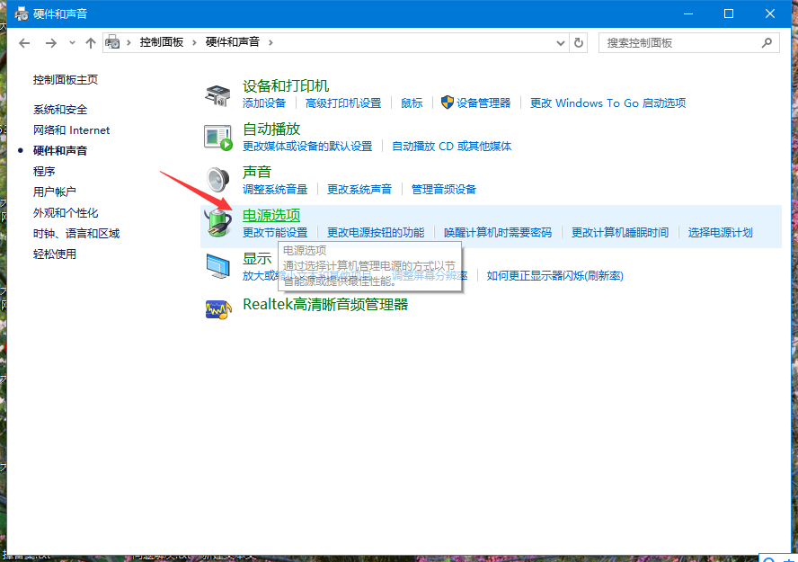The height and width of the screenshot is (562, 798).
Task: Click the 搜索控制面板 search box
Action: [689, 43]
